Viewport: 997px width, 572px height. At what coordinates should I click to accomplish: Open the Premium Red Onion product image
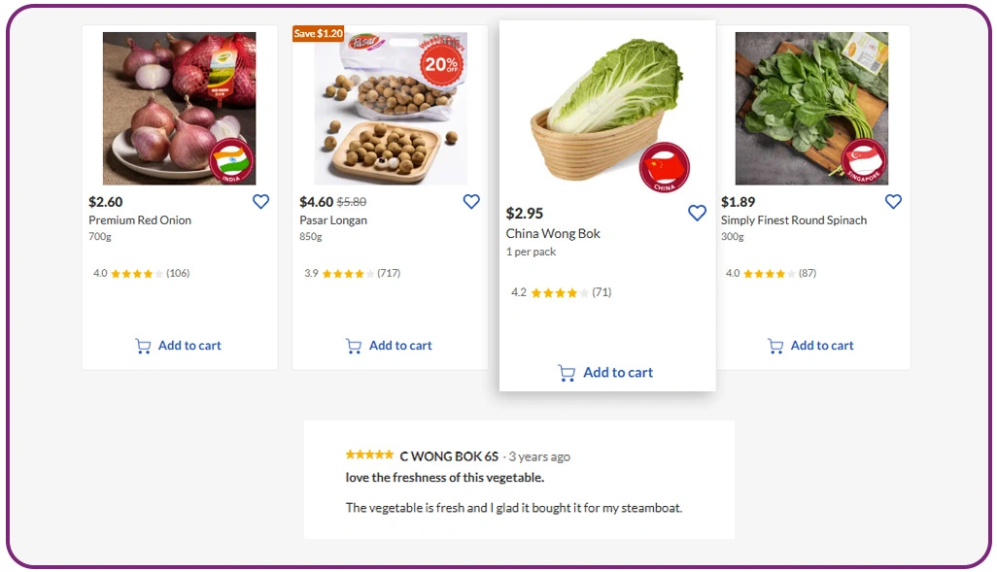tap(179, 107)
